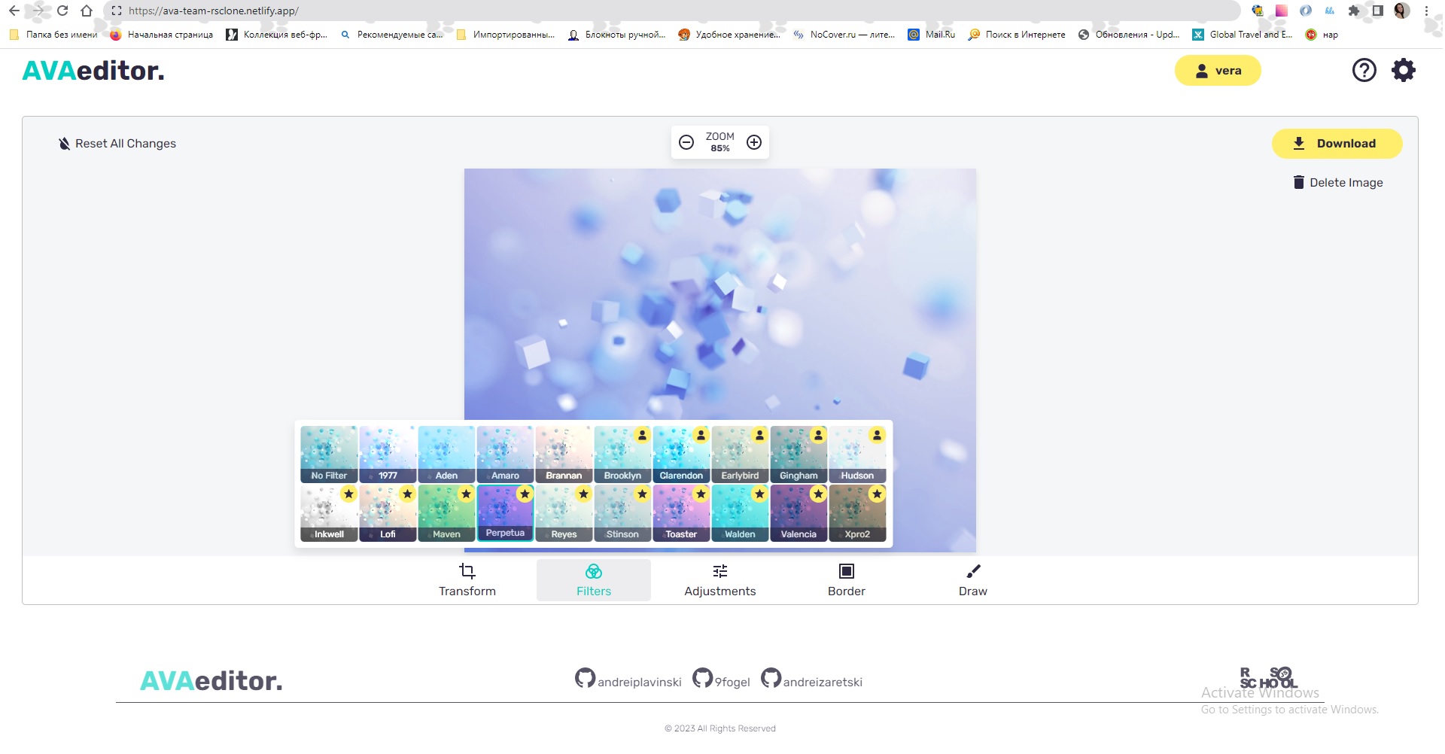Apply the No Filter thumbnail
This screenshot has width=1445, height=754.
[329, 455]
